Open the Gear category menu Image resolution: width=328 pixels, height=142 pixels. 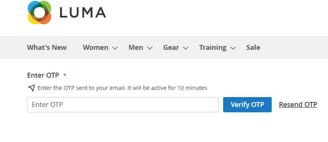[x=171, y=48]
